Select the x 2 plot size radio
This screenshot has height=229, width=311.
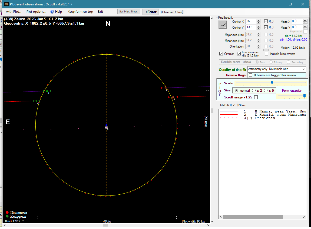(x=254, y=91)
